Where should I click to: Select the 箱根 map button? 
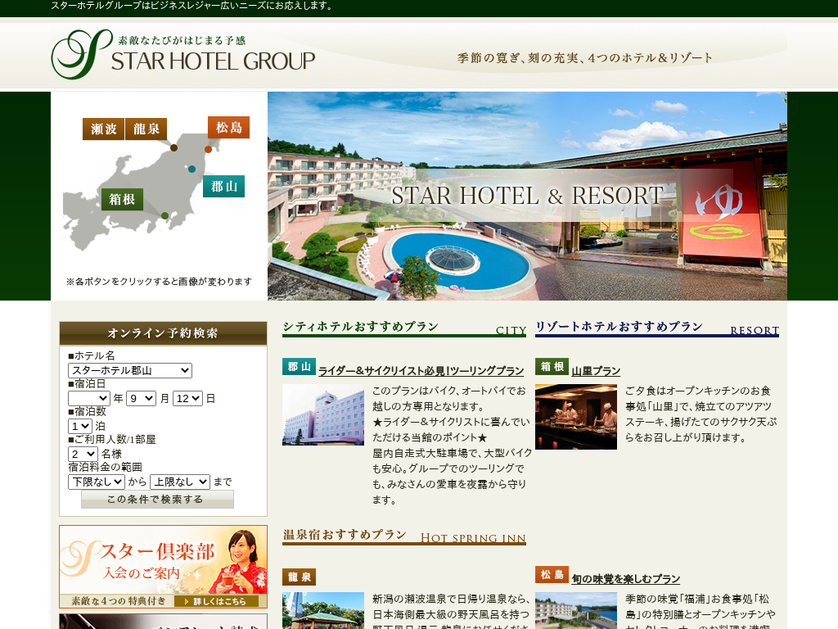(x=122, y=199)
